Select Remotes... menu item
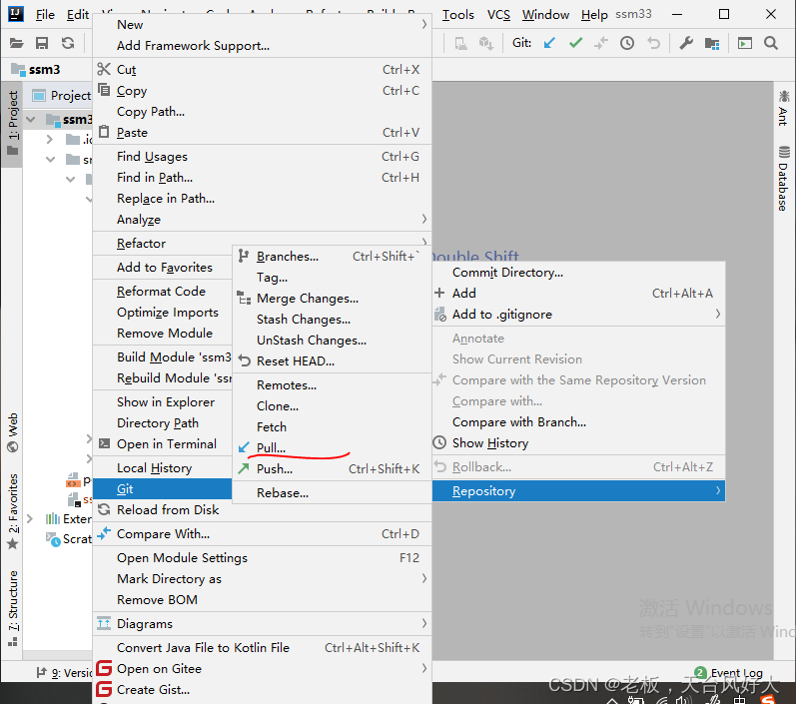Screen dimensions: 796x704 click(x=332, y=385)
